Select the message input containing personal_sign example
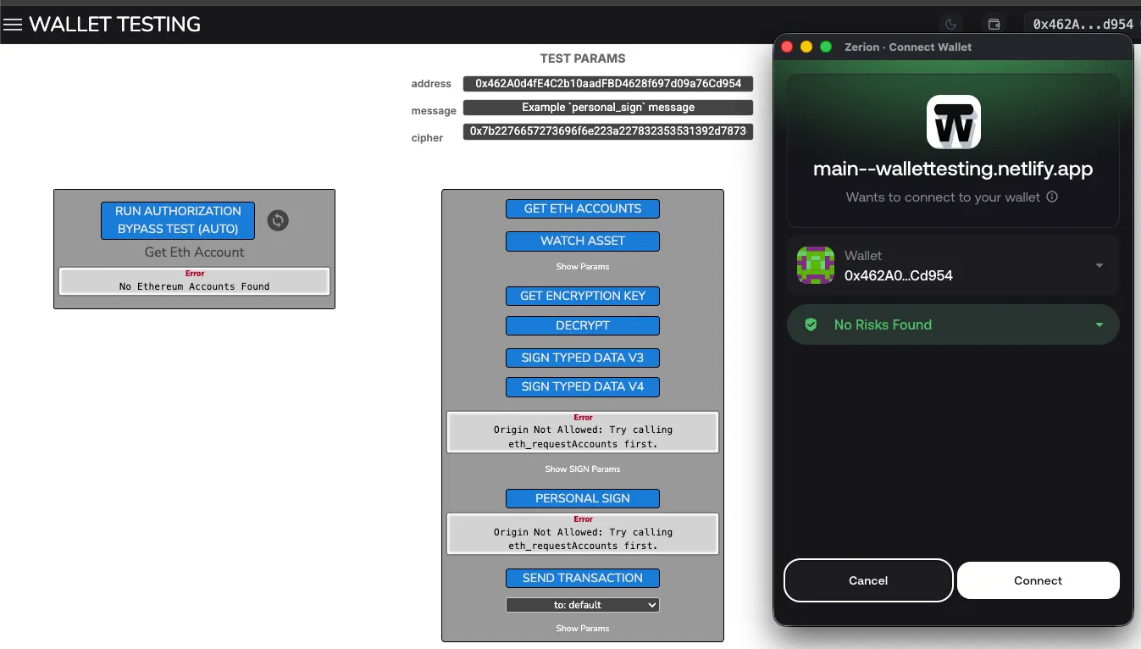The height and width of the screenshot is (649, 1141). 607,108
